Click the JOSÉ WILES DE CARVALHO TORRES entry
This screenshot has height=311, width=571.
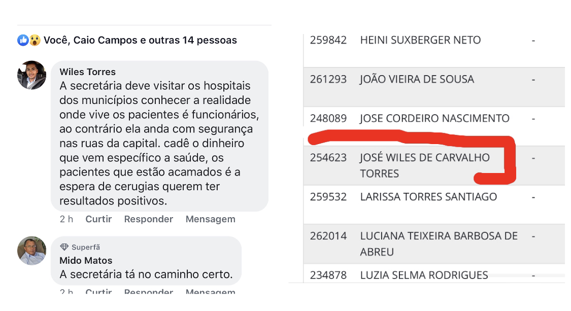tap(424, 165)
